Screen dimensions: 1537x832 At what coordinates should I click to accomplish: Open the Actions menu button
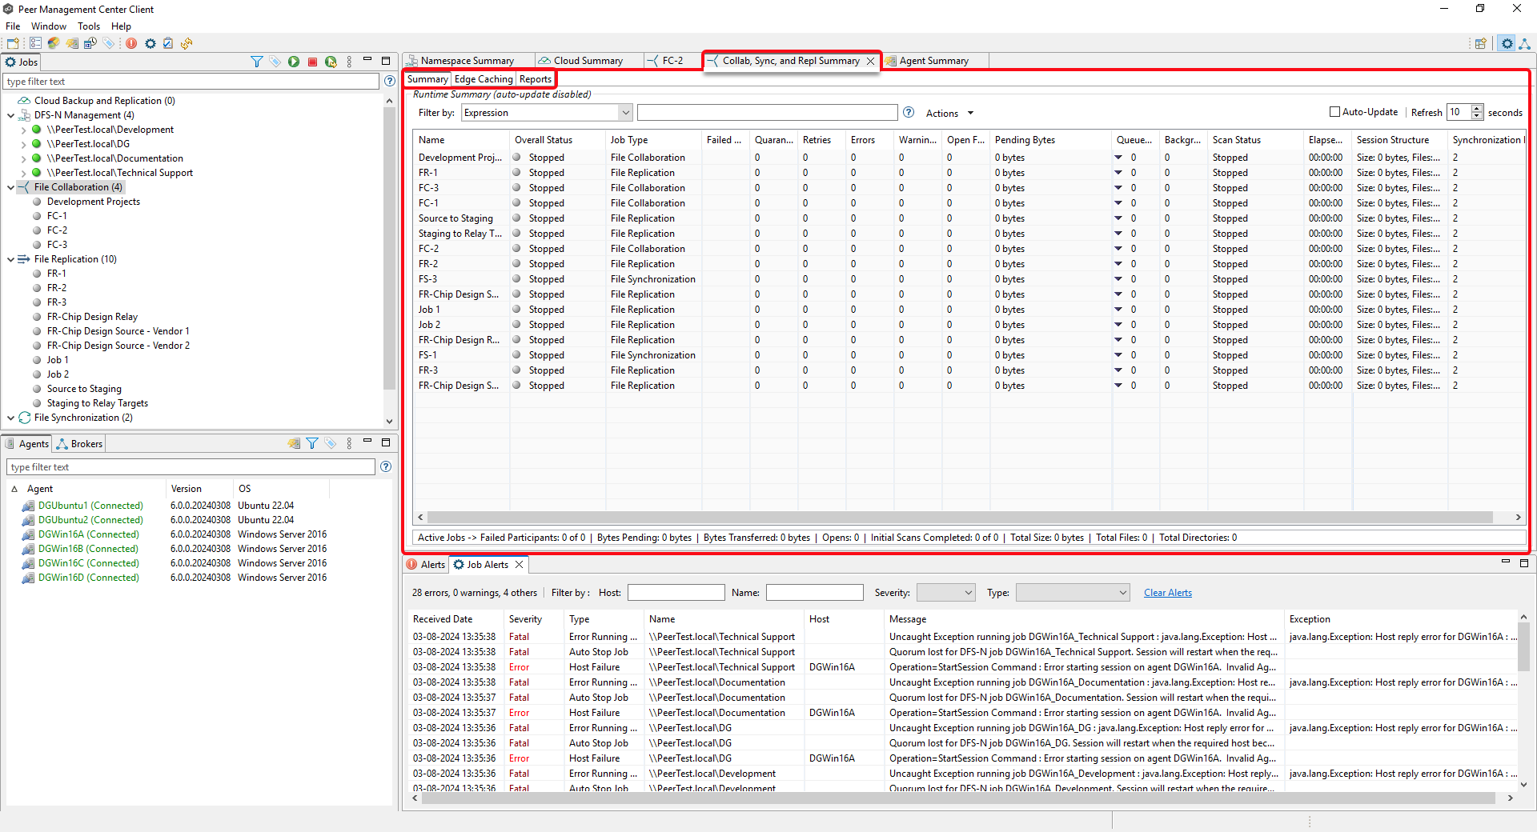pos(949,114)
